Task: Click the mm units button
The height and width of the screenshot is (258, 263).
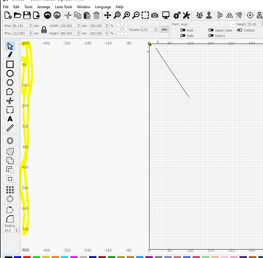Action: [x=165, y=29]
